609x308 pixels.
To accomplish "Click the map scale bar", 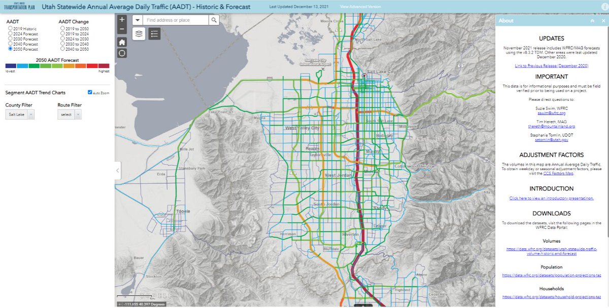I will [136, 296].
